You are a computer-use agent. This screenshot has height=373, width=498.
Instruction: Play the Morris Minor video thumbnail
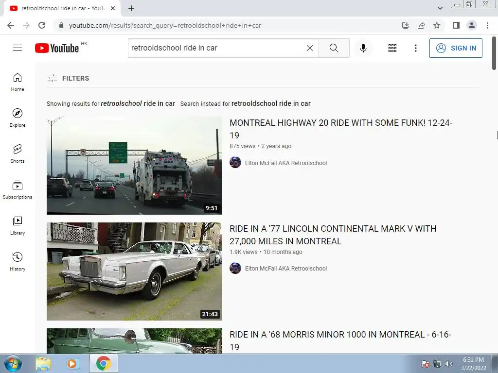134,340
